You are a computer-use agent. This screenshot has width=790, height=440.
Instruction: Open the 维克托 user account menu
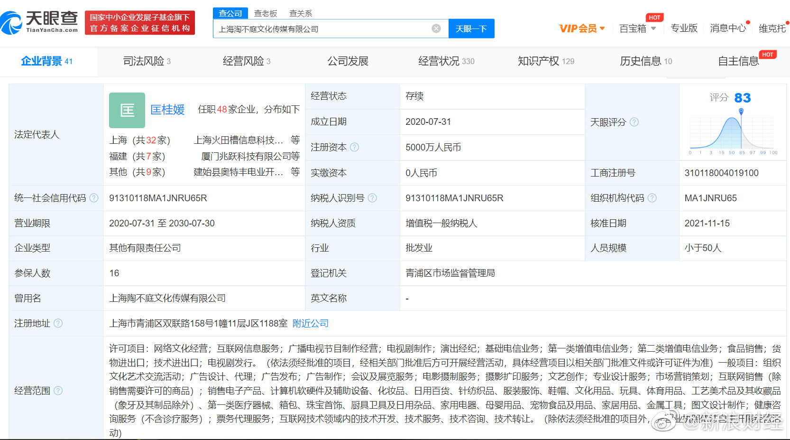tap(772, 28)
